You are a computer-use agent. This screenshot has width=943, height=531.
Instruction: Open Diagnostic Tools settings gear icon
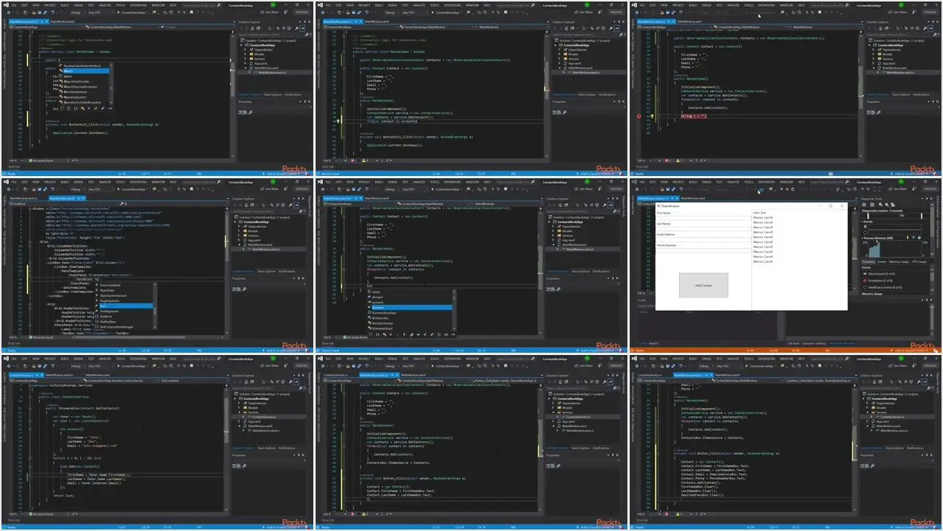tap(864, 205)
